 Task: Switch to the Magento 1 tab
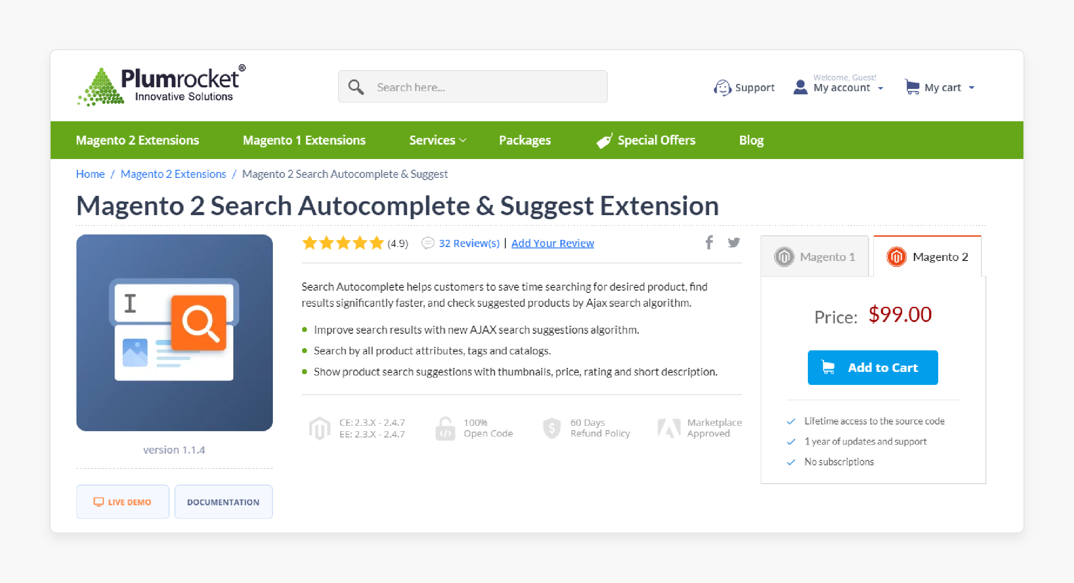[x=815, y=256]
